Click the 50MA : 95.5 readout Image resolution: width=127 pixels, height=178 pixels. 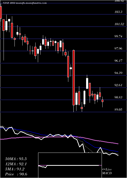16,159
